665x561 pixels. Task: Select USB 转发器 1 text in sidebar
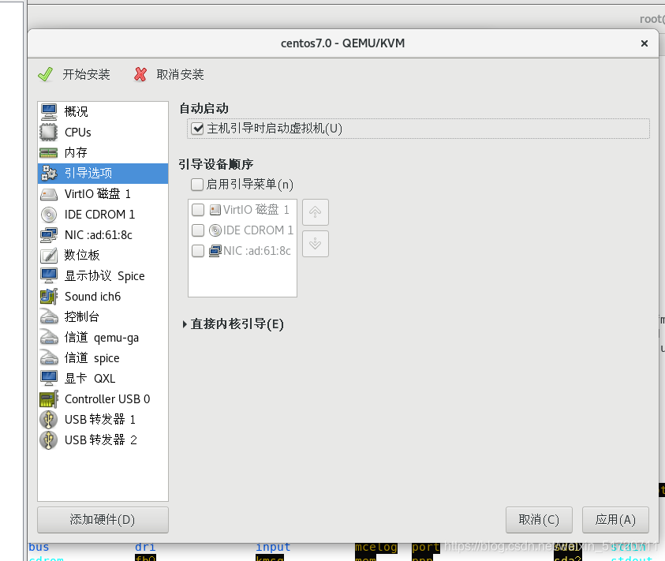[99, 419]
